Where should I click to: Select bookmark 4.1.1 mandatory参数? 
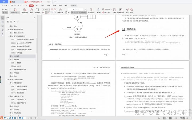pyautogui.click(x=20, y=86)
